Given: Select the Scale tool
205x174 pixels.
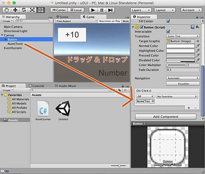Looking at the screenshot, I should [32, 10].
